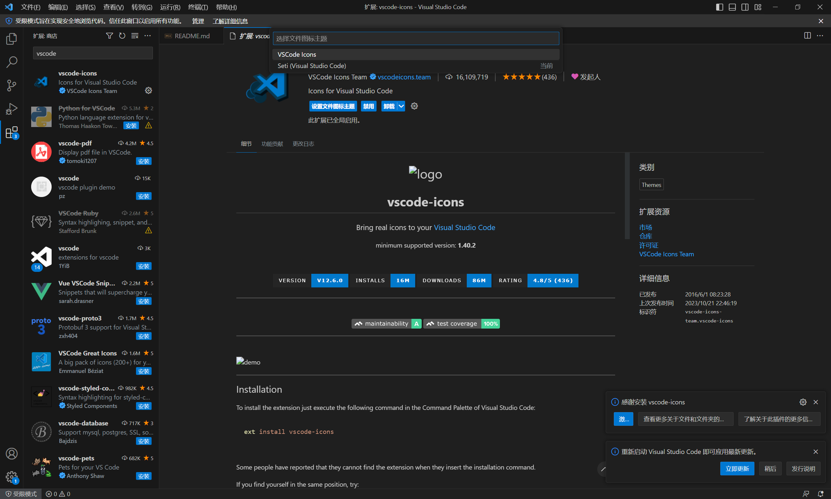Open the Source Control view
Viewport: 831px width, 499px height.
pos(11,86)
